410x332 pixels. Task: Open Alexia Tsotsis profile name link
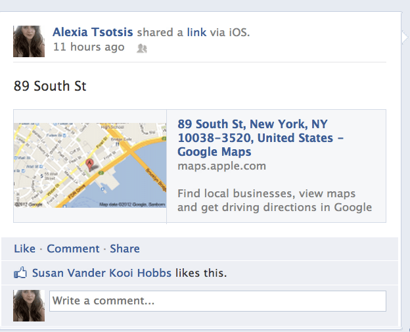point(93,32)
